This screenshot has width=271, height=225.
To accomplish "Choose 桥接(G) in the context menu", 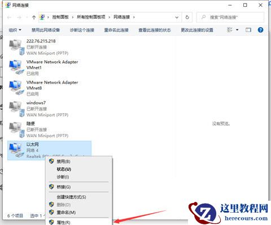I will 79,187.
